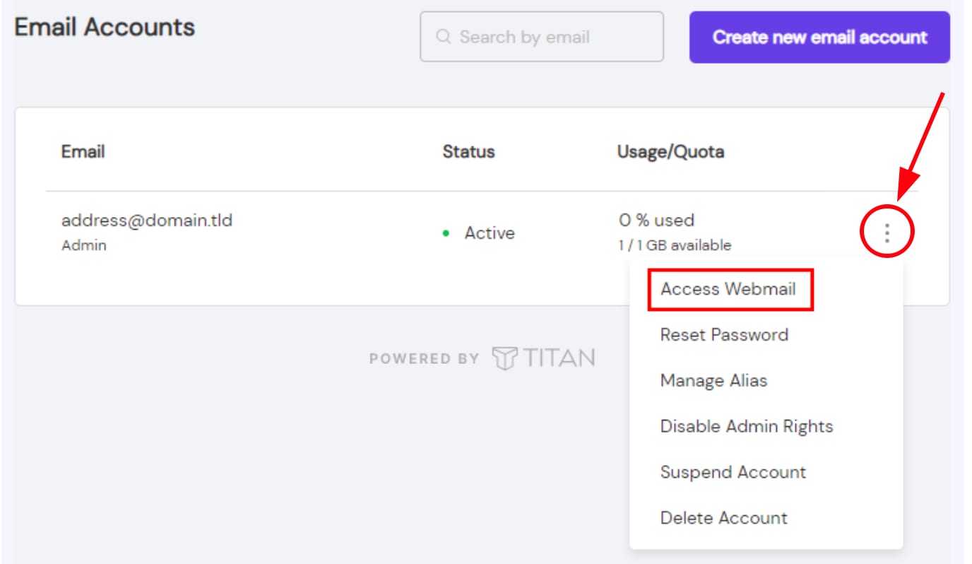Select Disable Admin Rights
Viewport: 972px width, 564px height.
point(747,425)
